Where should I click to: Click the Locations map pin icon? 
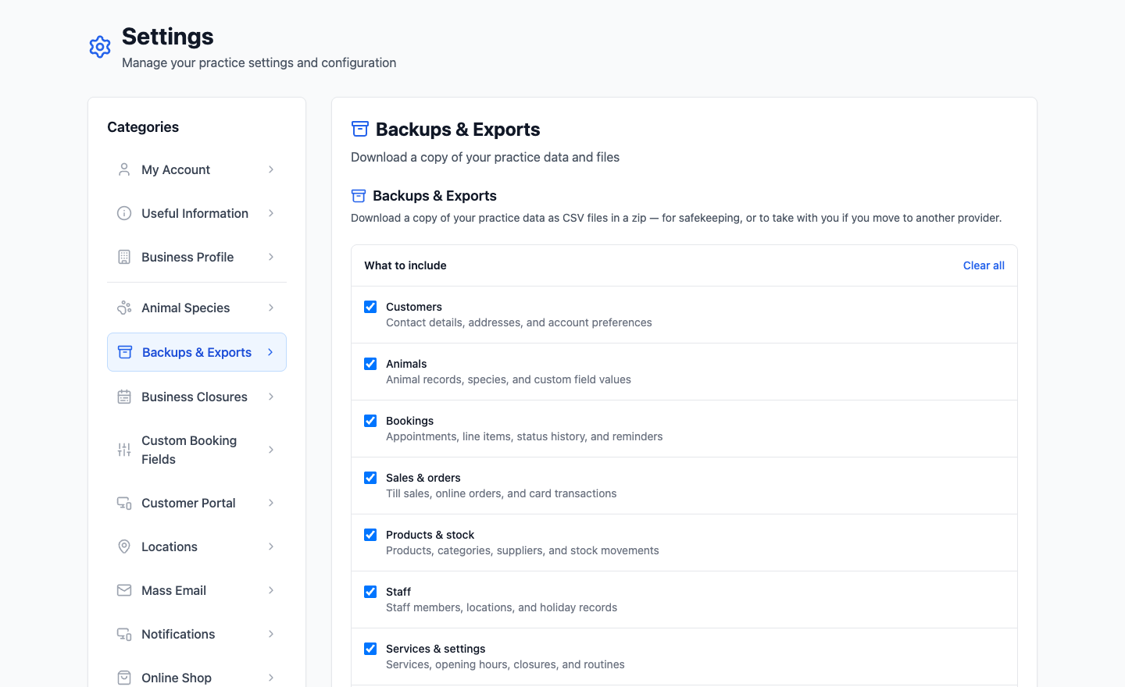coord(124,546)
